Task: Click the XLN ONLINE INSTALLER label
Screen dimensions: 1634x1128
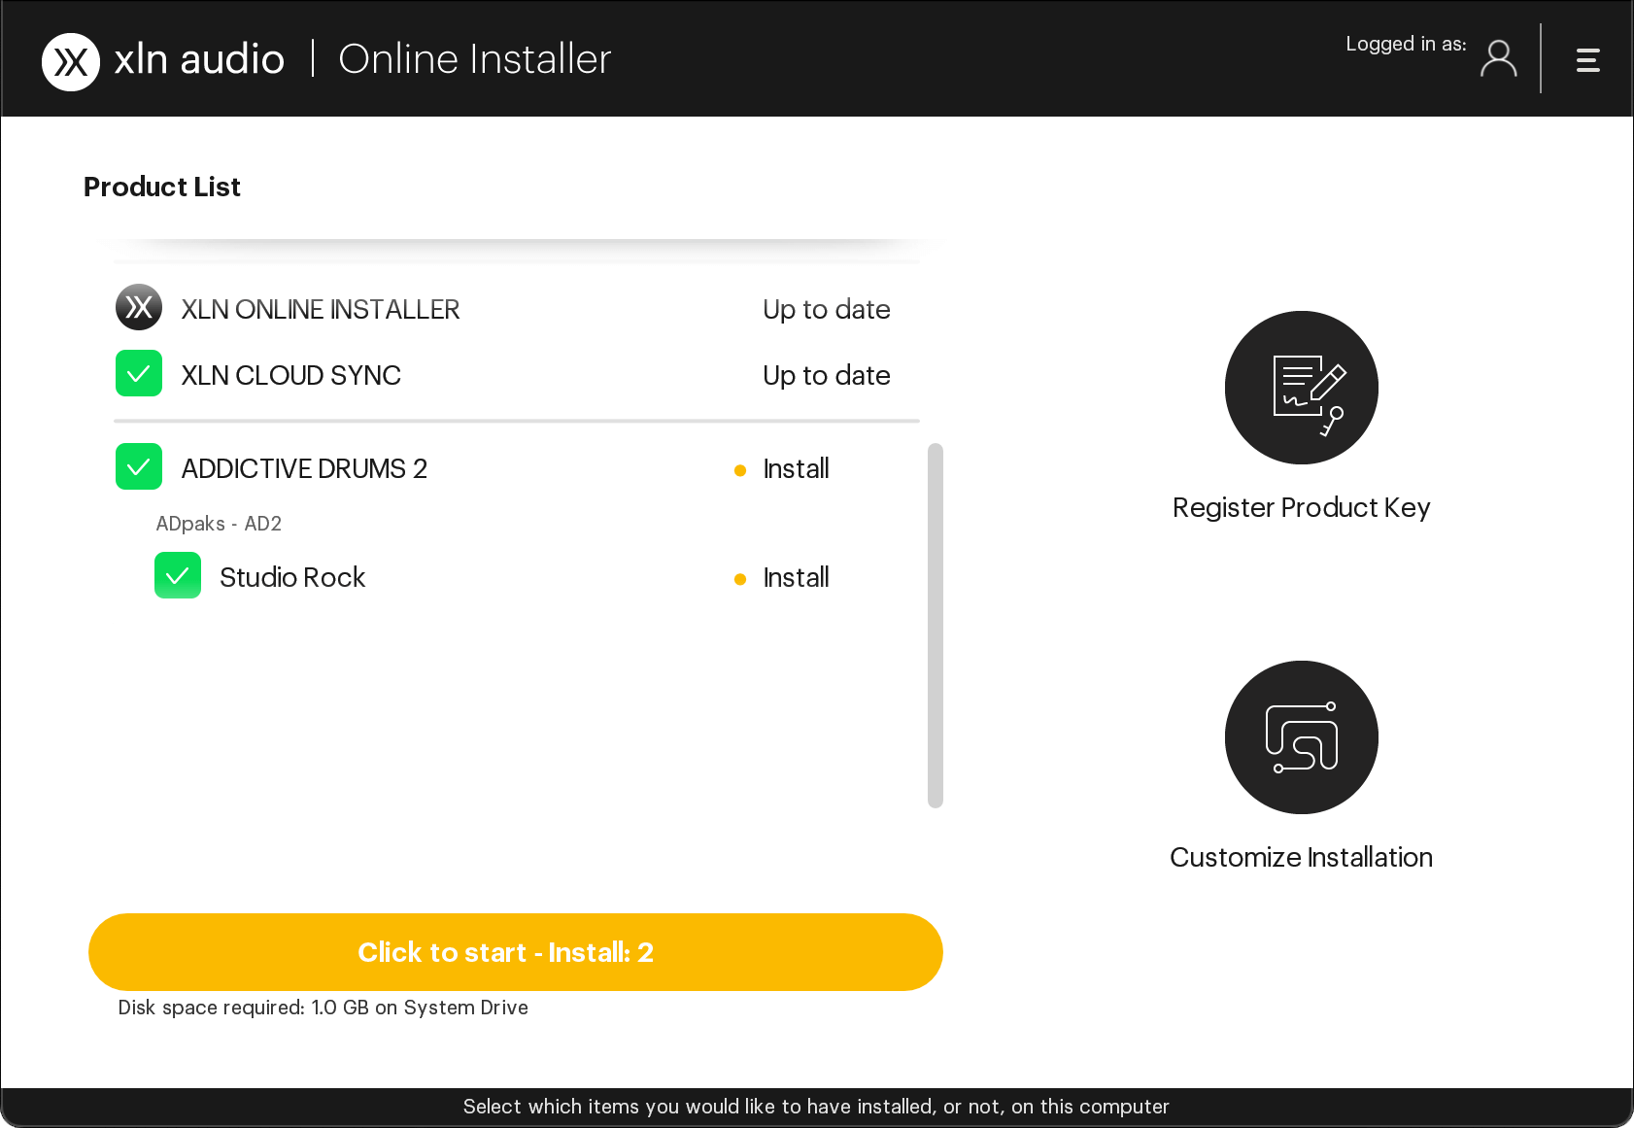Action: [x=321, y=309]
